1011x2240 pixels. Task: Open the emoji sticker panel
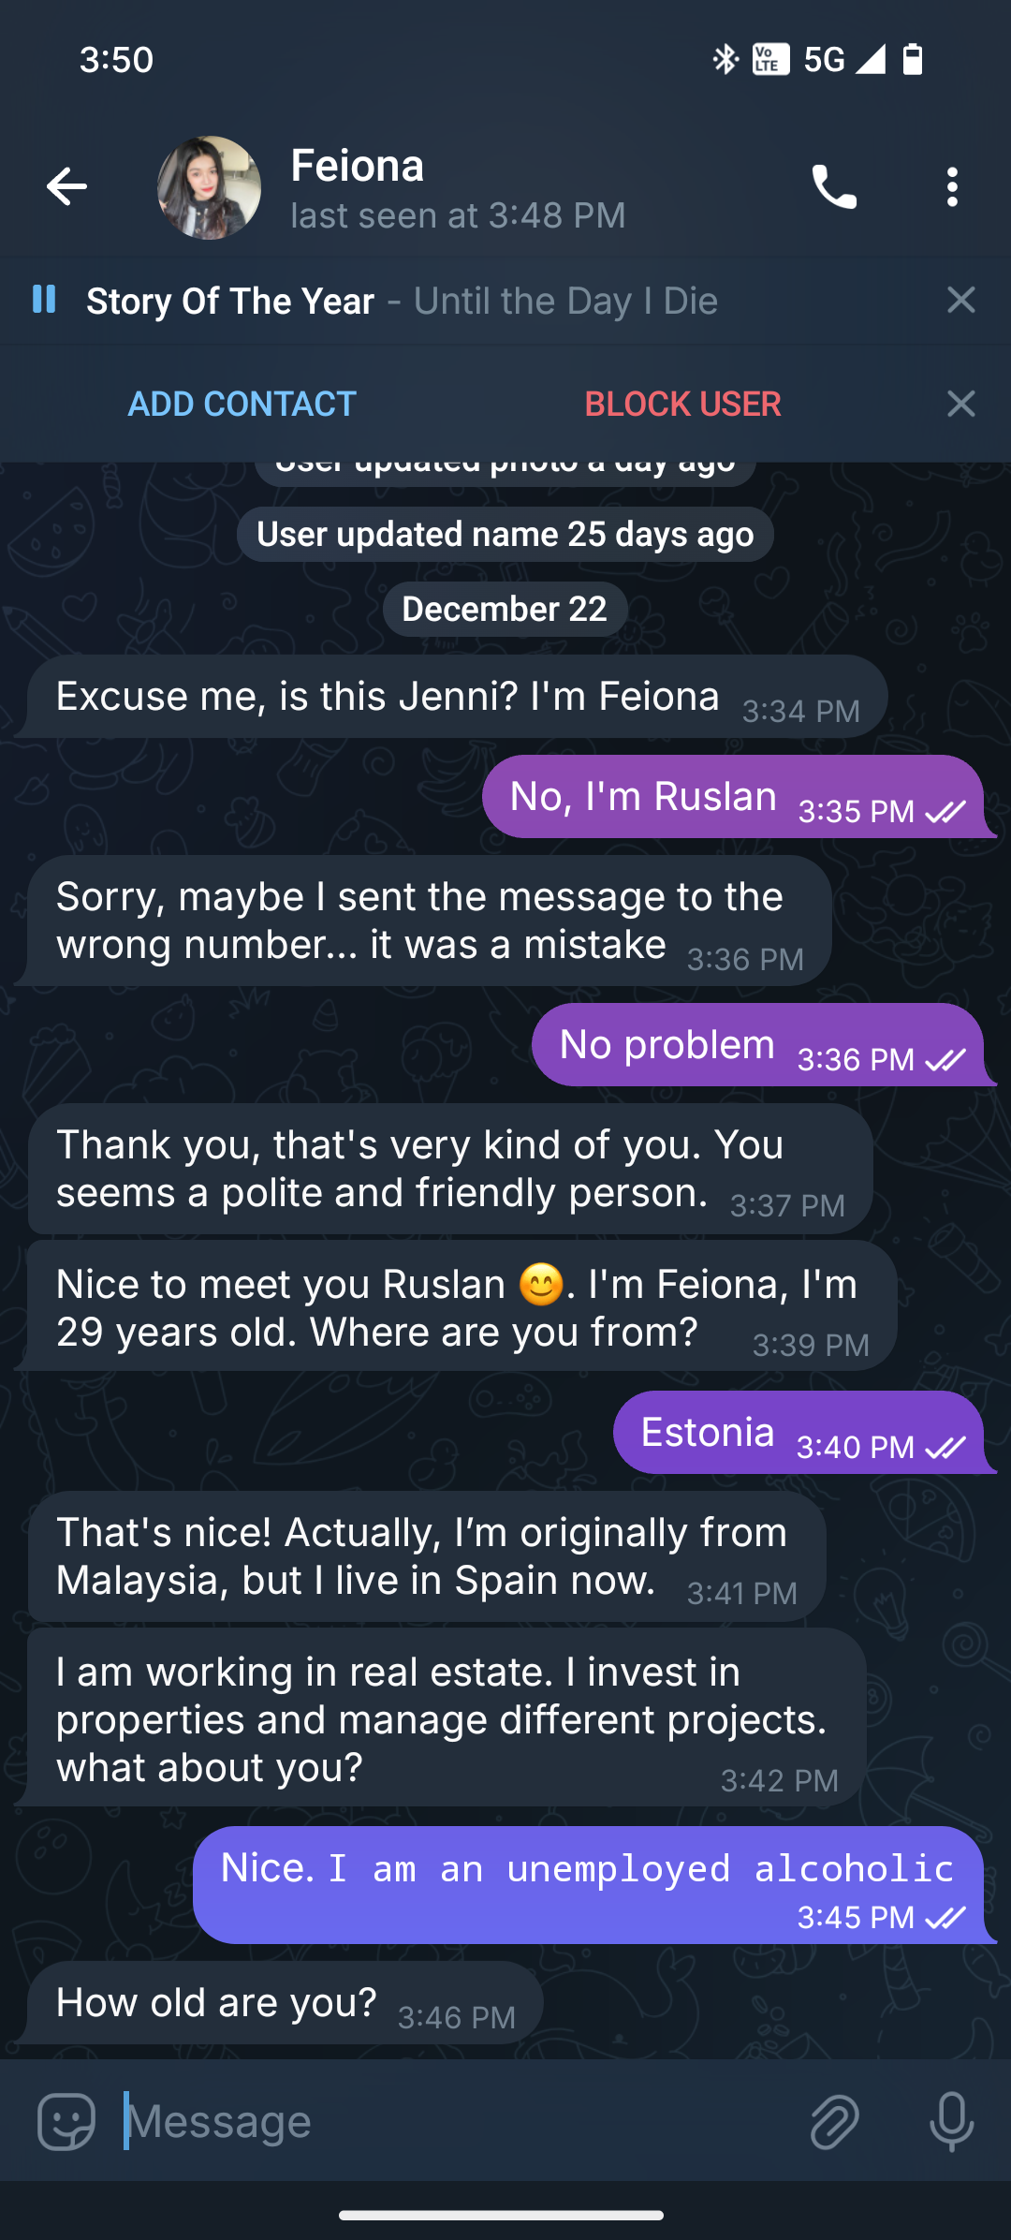[x=66, y=2121]
